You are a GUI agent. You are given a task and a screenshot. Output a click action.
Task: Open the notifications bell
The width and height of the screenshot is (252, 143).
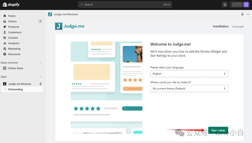[225, 5]
